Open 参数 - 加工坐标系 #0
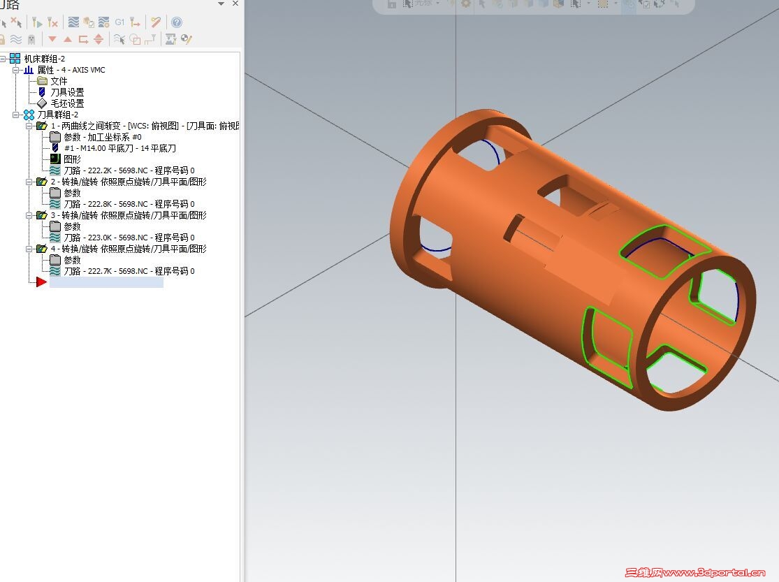This screenshot has height=582, width=779. click(103, 137)
